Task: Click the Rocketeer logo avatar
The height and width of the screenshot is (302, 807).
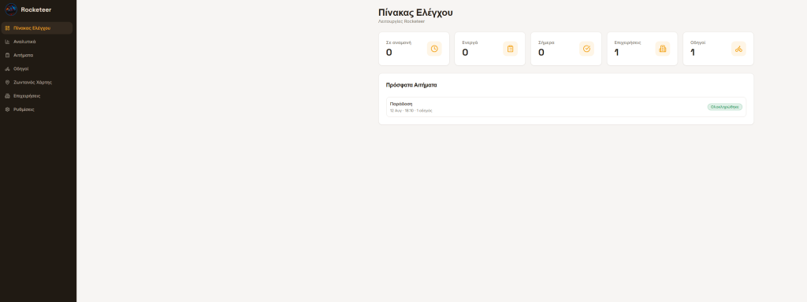Action: point(11,9)
